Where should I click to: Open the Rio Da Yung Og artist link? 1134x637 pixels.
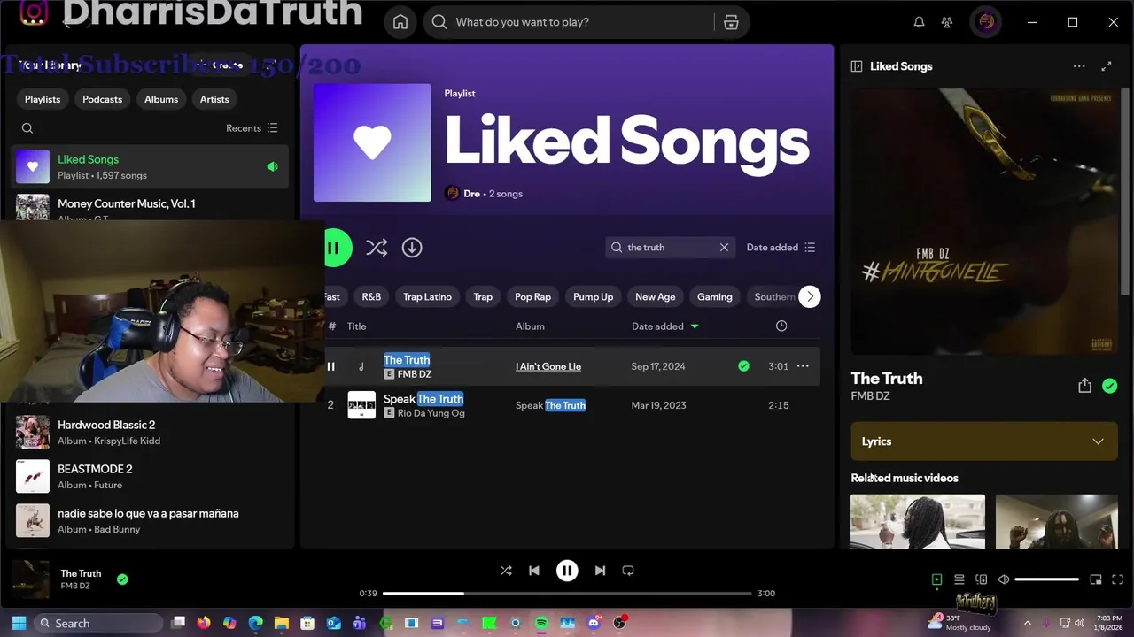click(x=431, y=413)
